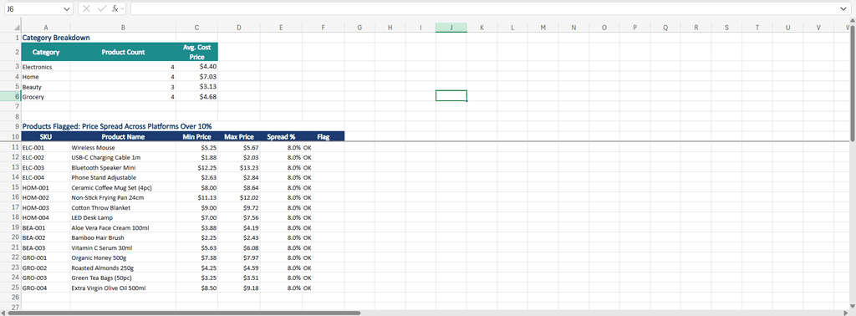Image resolution: width=856 pixels, height=316 pixels.
Task: Click the 'Avg. Cost Price' header cell
Action: click(x=197, y=53)
